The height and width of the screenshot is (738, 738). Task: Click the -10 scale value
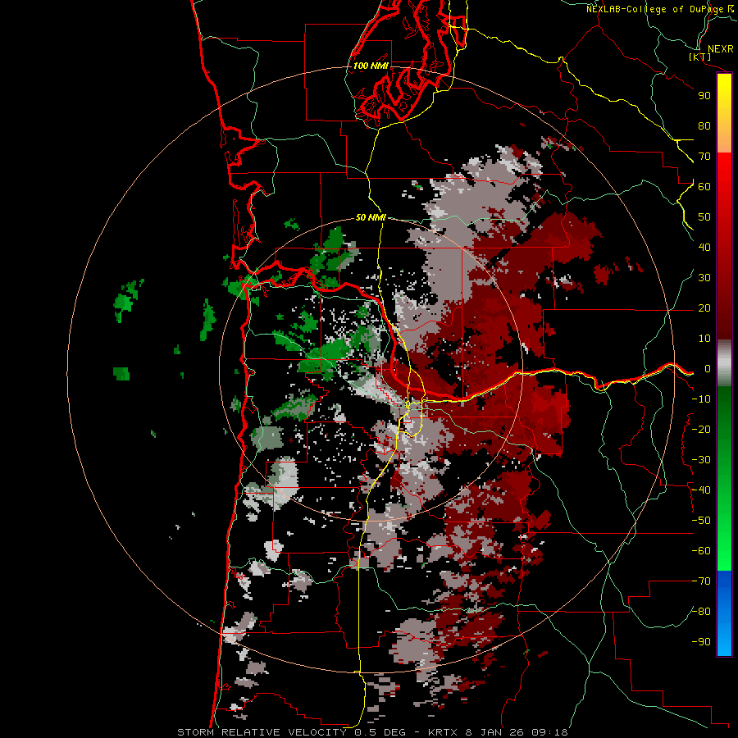click(x=701, y=399)
